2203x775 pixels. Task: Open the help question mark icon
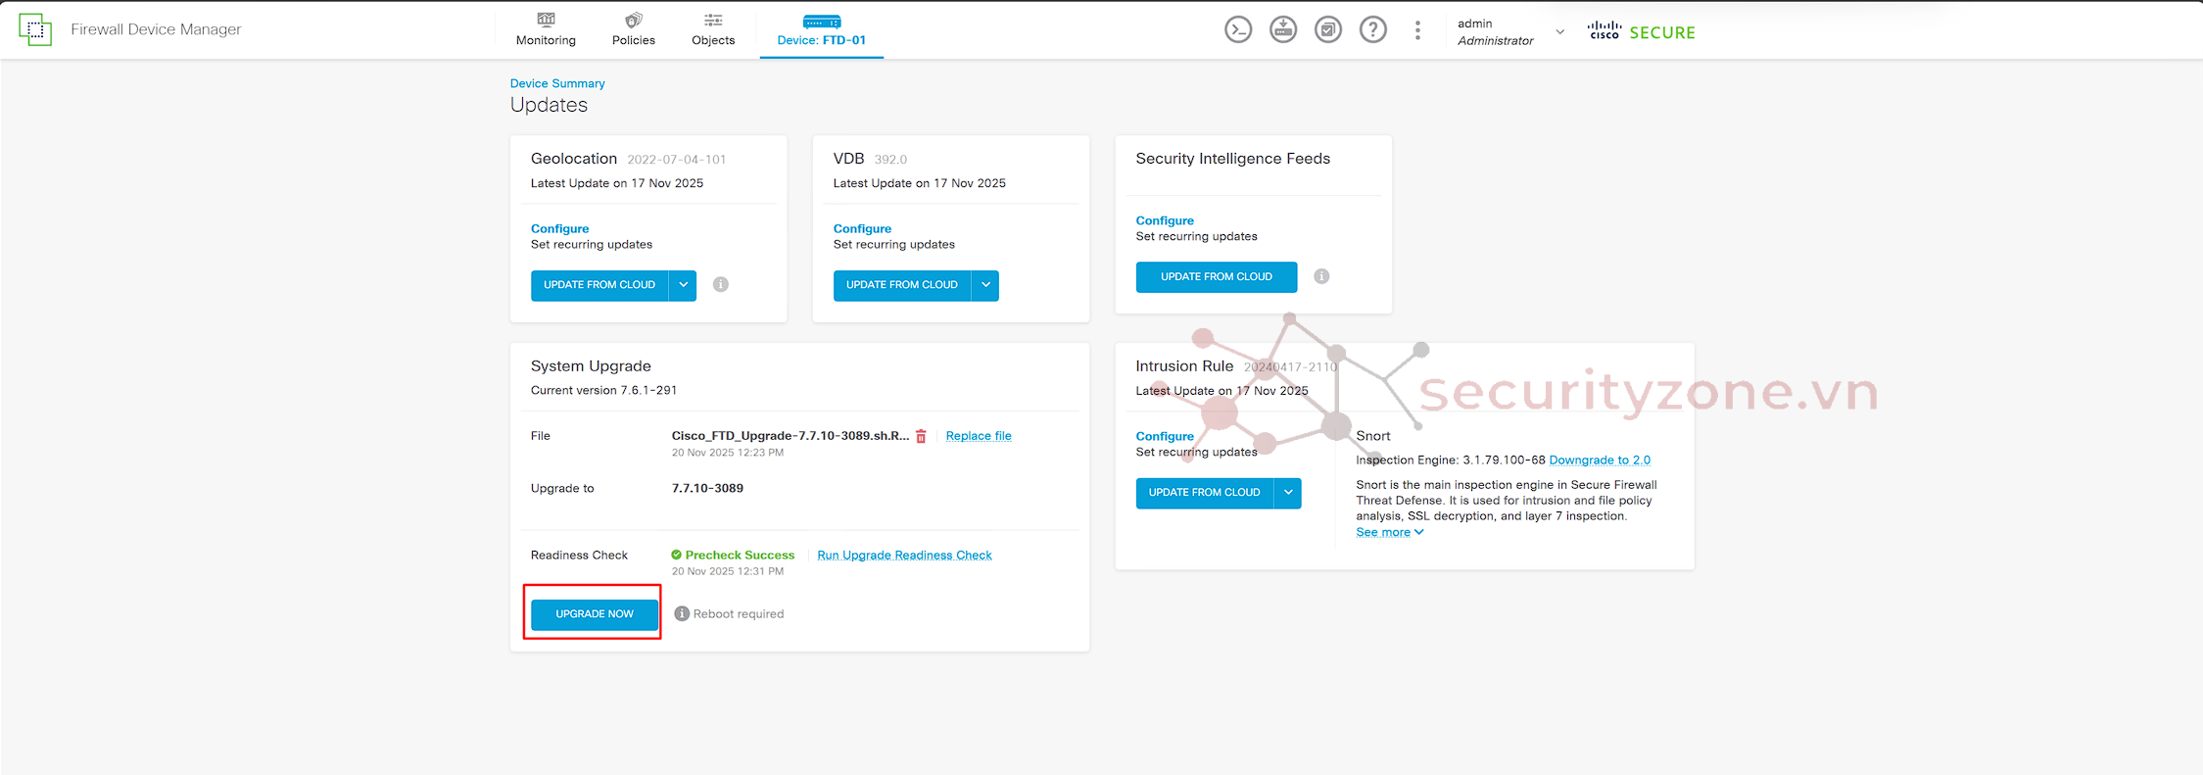[1373, 30]
